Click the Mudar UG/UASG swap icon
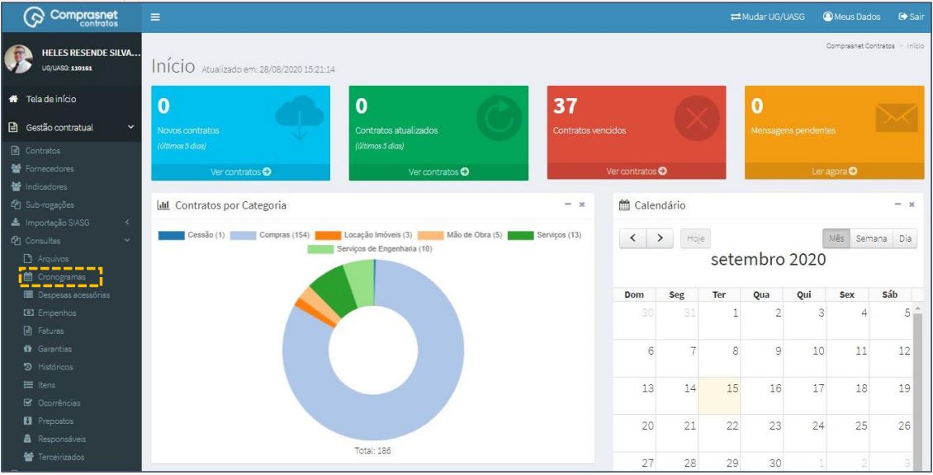This screenshot has width=933, height=475. 736,16
